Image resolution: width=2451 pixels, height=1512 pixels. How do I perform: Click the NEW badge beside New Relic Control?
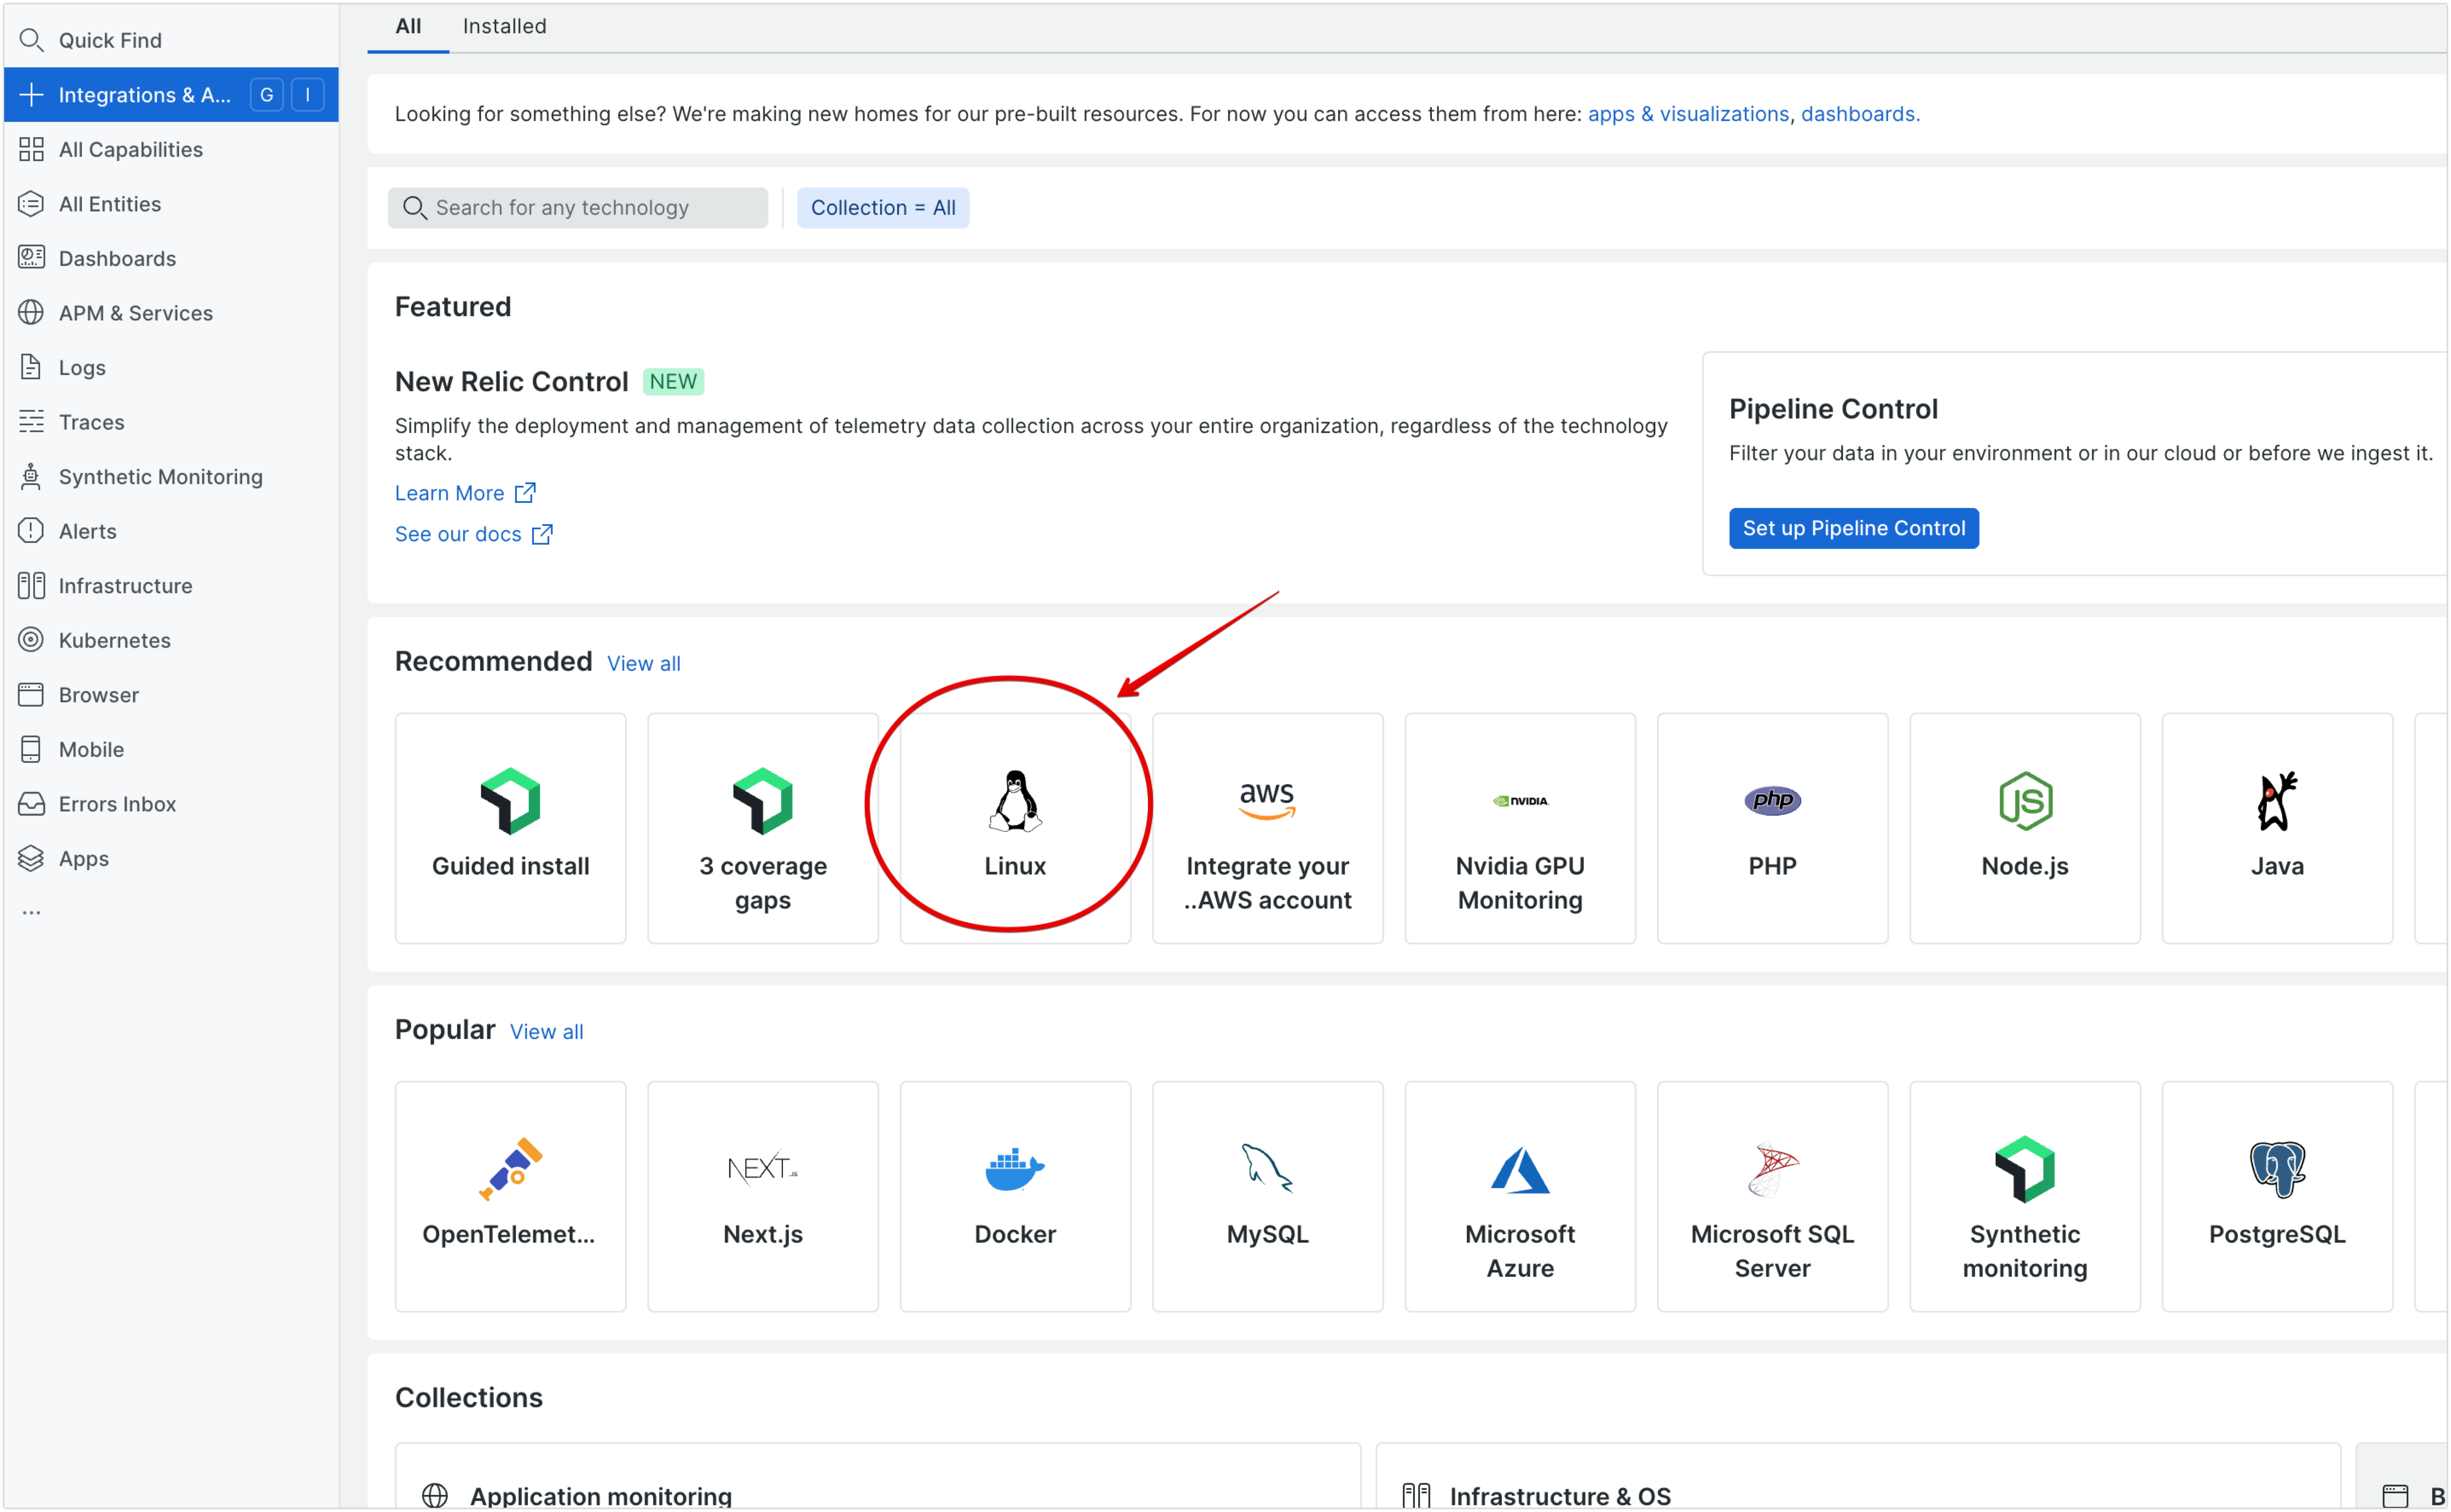point(672,381)
